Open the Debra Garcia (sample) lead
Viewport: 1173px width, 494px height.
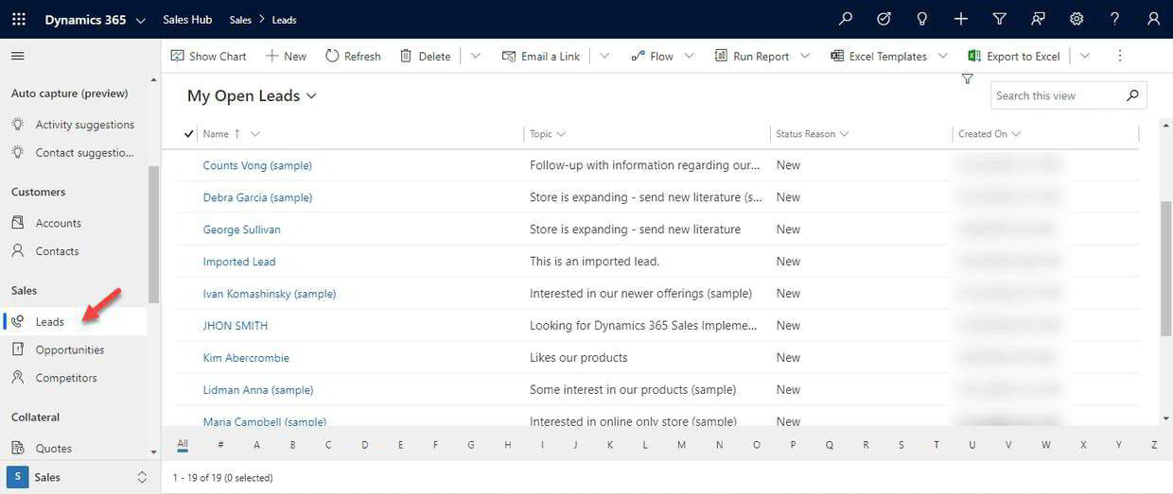(x=257, y=197)
